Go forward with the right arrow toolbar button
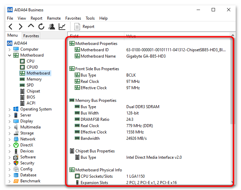Screen dimensions: 241x190 21,27
